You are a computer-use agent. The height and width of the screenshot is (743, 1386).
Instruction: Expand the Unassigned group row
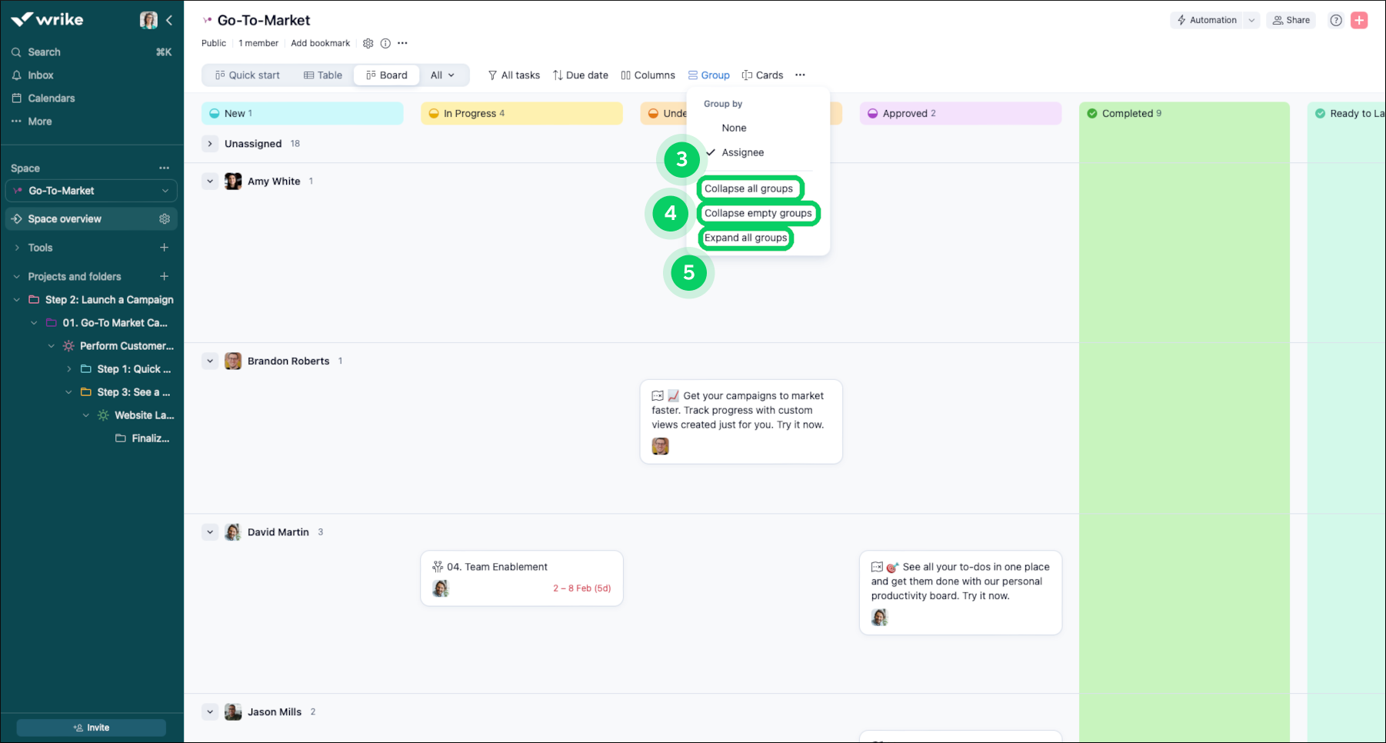click(210, 144)
